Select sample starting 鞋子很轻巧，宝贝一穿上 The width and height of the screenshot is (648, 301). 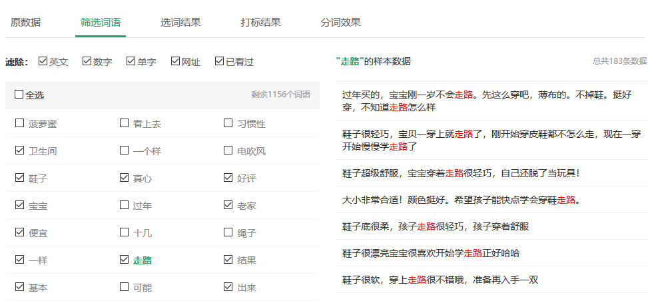tap(491, 140)
